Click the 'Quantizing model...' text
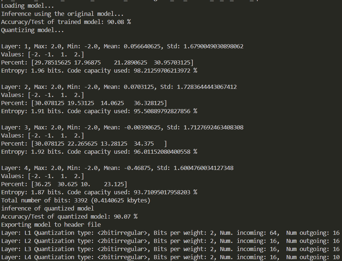Screen dimensions: 342x261 coord(32,30)
